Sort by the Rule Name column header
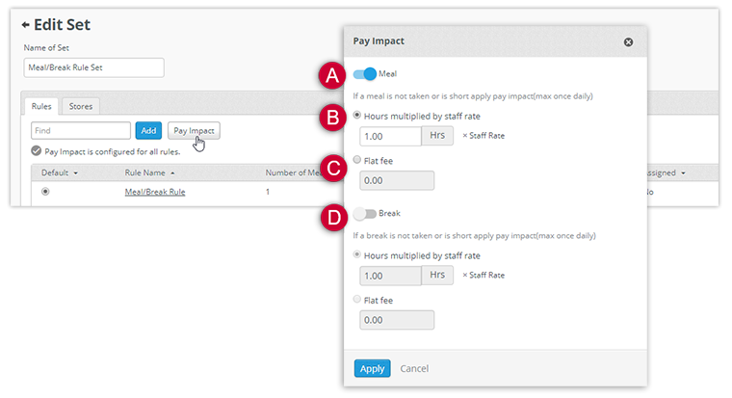The height and width of the screenshot is (398, 732). pyautogui.click(x=147, y=173)
